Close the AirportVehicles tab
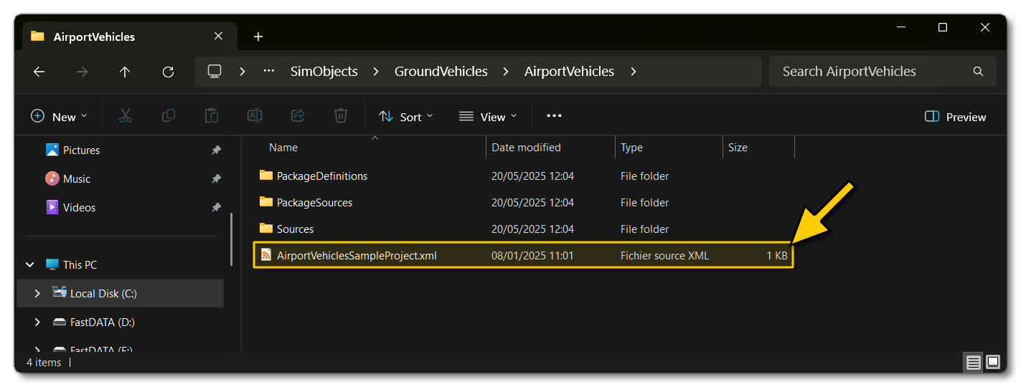The width and height of the screenshot is (1021, 387). pos(218,37)
